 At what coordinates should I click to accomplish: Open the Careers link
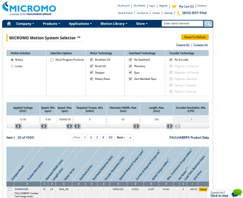(x=156, y=13)
